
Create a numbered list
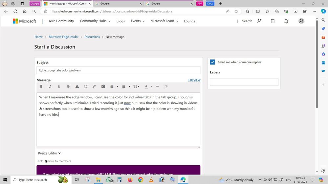click(x=112, y=86)
